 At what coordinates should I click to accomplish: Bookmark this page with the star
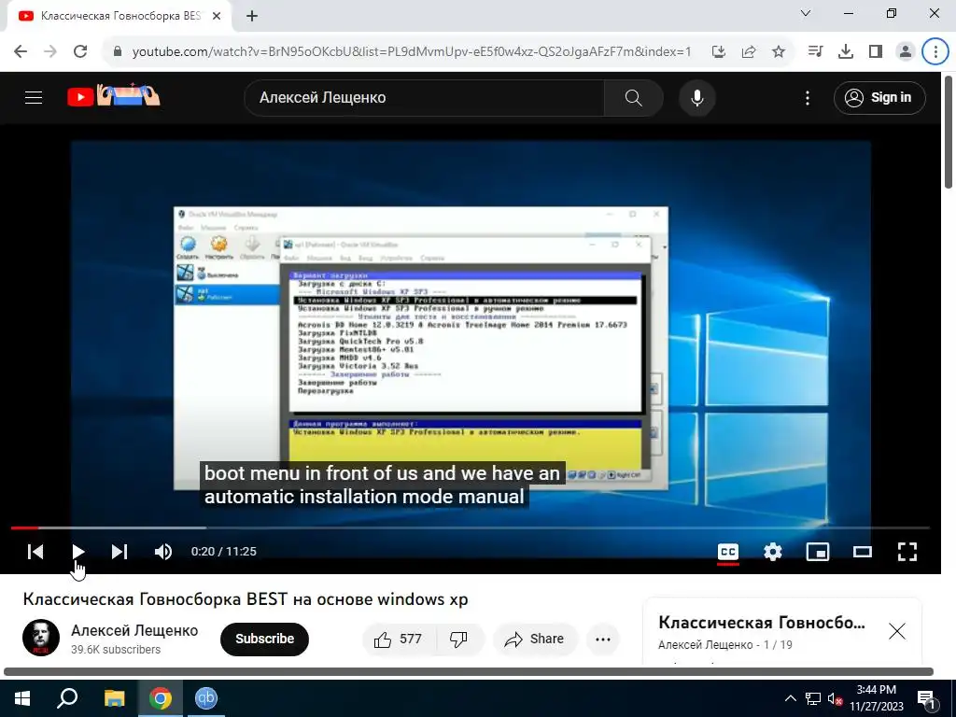tap(779, 52)
